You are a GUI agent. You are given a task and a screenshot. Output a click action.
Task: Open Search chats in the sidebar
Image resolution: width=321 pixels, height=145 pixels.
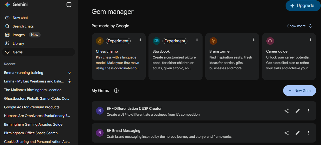click(38, 26)
